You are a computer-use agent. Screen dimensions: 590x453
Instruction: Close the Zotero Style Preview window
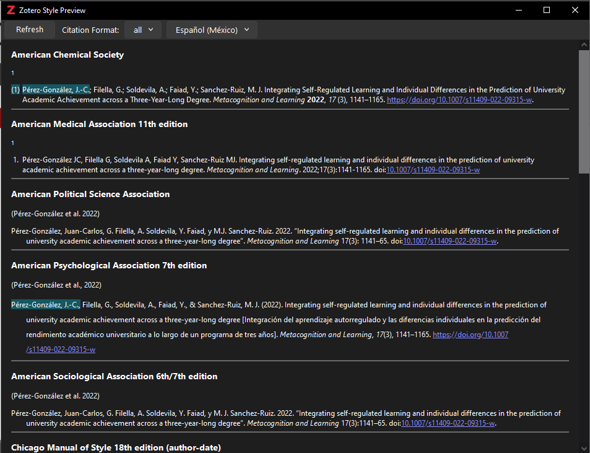pos(575,10)
